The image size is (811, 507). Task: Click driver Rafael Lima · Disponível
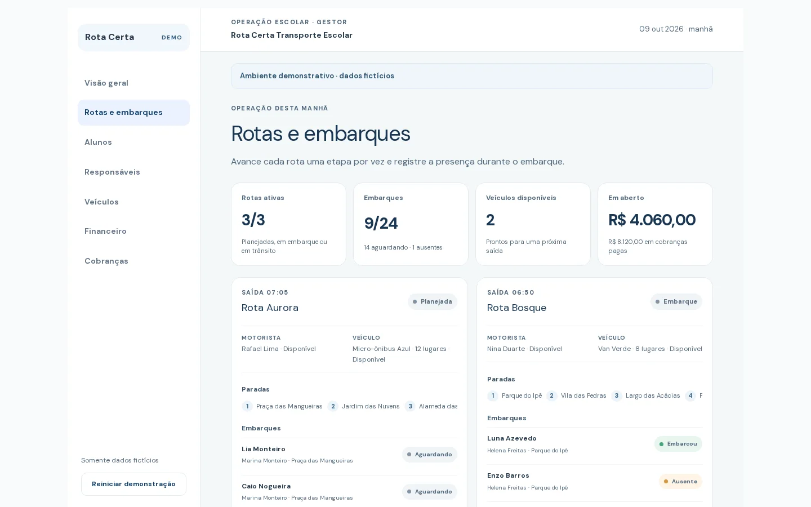click(x=279, y=349)
